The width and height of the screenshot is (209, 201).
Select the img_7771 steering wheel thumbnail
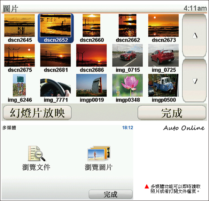(56, 85)
